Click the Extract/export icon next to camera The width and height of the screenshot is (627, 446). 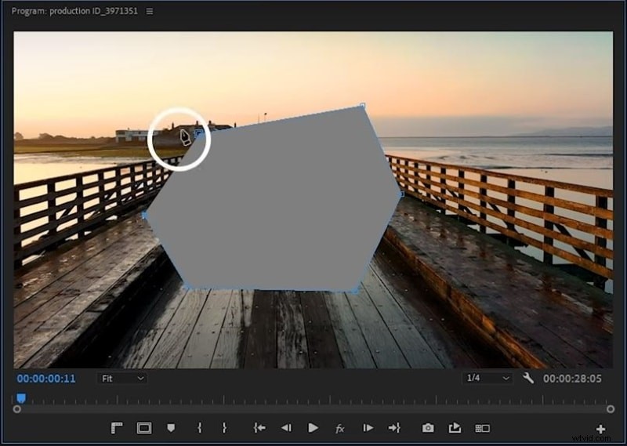click(455, 428)
